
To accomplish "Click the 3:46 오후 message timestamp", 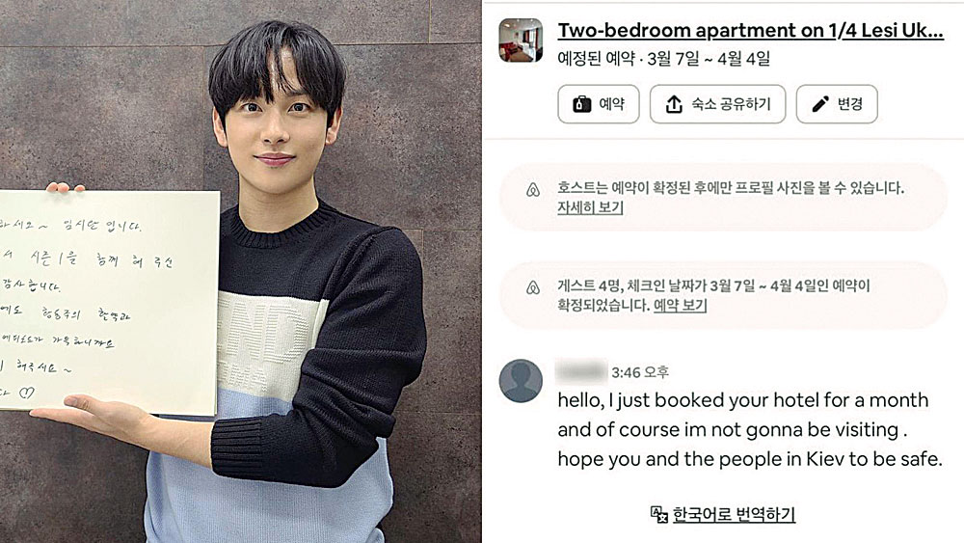I will click(x=640, y=372).
